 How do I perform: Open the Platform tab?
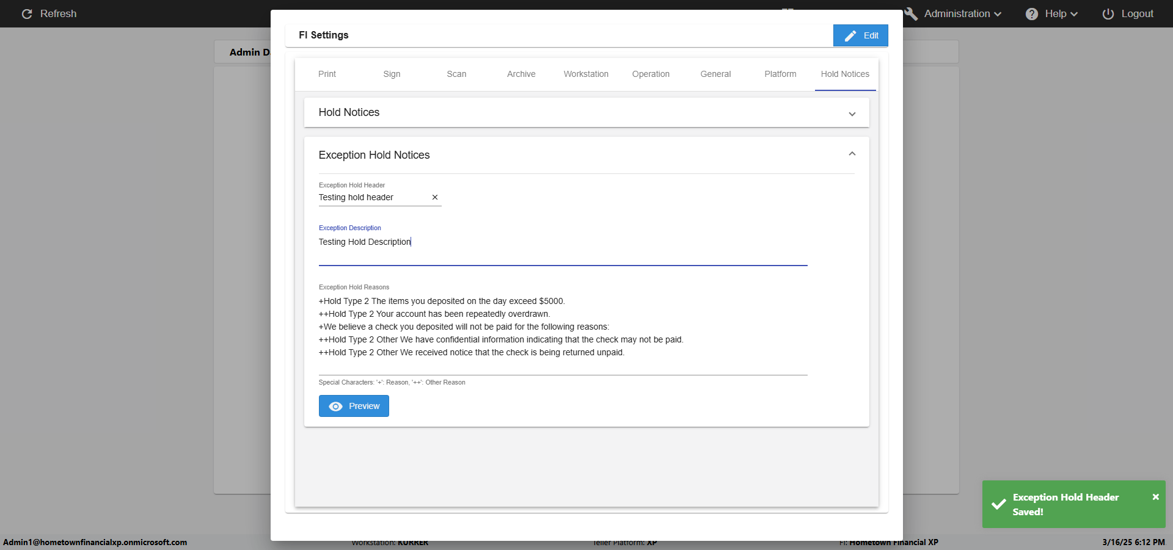point(780,74)
